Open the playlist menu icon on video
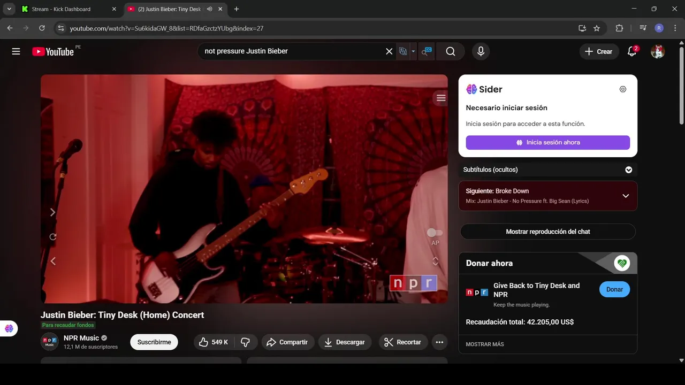This screenshot has width=685, height=385. pos(441,98)
